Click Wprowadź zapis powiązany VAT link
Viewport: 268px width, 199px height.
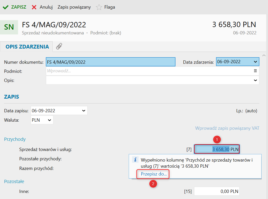(227, 128)
